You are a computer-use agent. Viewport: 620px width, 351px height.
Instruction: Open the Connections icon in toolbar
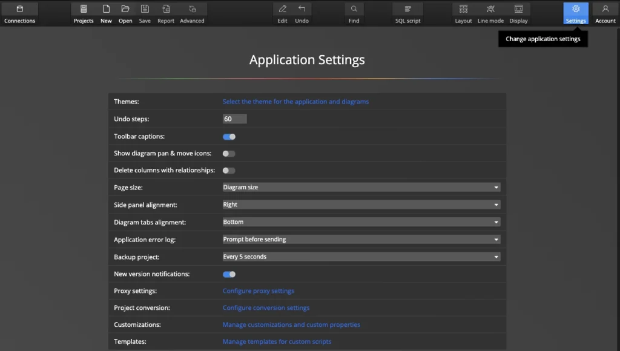(x=19, y=10)
